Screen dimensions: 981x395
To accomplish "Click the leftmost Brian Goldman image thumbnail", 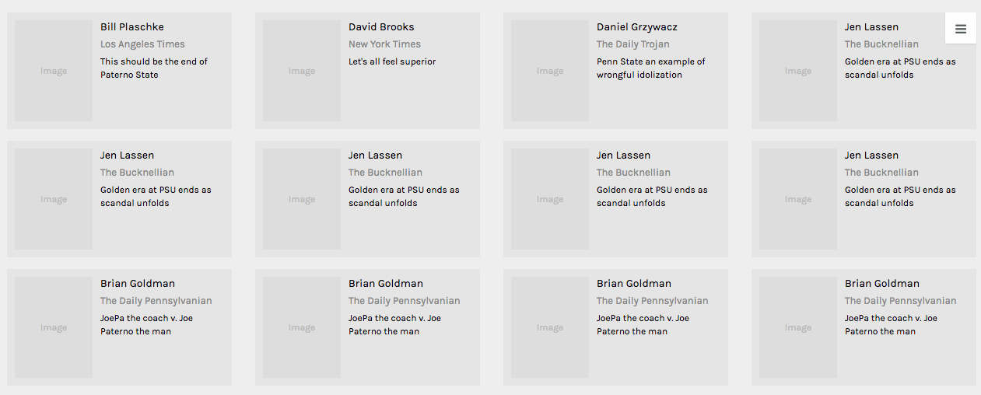I will [x=54, y=327].
